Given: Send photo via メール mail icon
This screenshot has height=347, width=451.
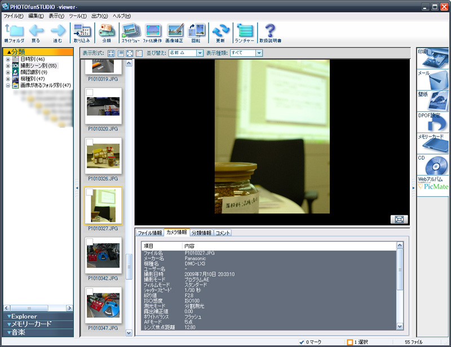Looking at the screenshot, I should point(433,80).
